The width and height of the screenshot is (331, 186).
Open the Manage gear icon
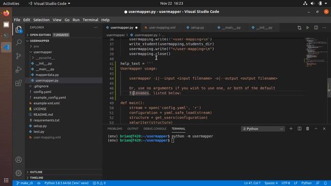(x=19, y=173)
